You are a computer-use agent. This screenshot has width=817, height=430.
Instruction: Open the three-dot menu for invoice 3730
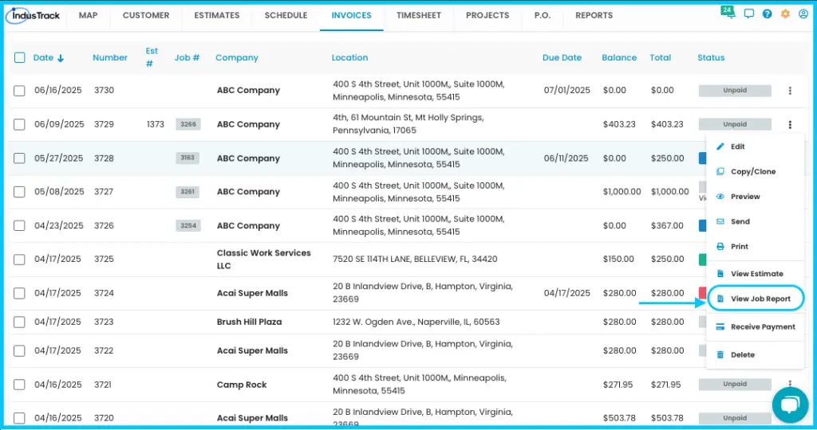790,91
